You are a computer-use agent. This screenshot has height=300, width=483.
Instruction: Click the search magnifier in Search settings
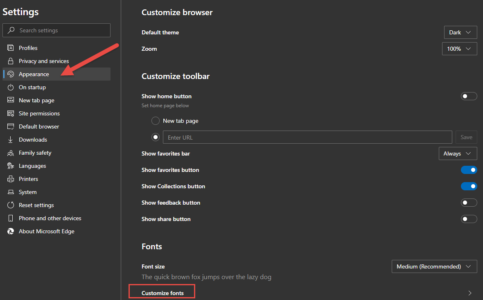(x=12, y=30)
